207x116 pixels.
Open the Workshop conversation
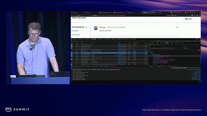click(x=76, y=35)
